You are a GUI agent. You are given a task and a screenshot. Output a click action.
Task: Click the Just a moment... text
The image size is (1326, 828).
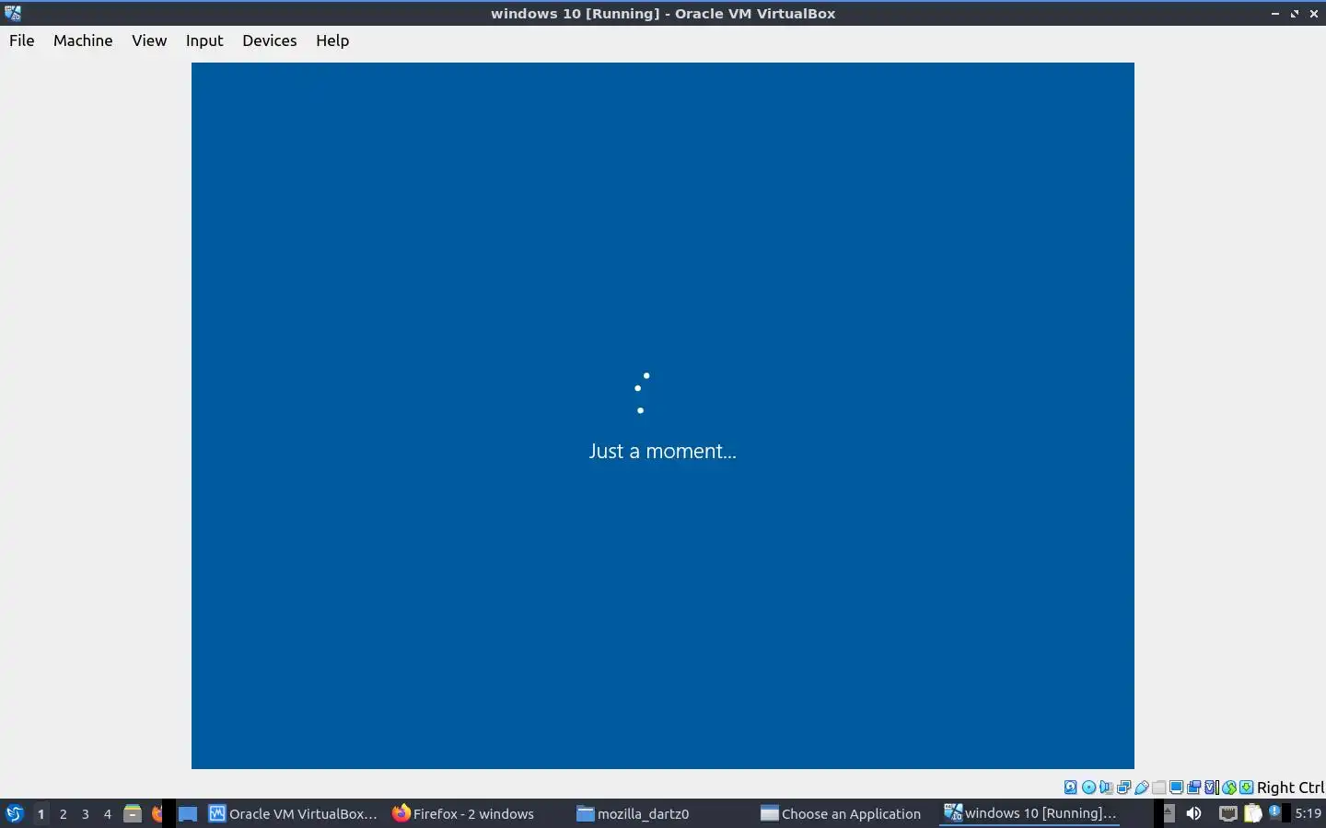pyautogui.click(x=662, y=451)
